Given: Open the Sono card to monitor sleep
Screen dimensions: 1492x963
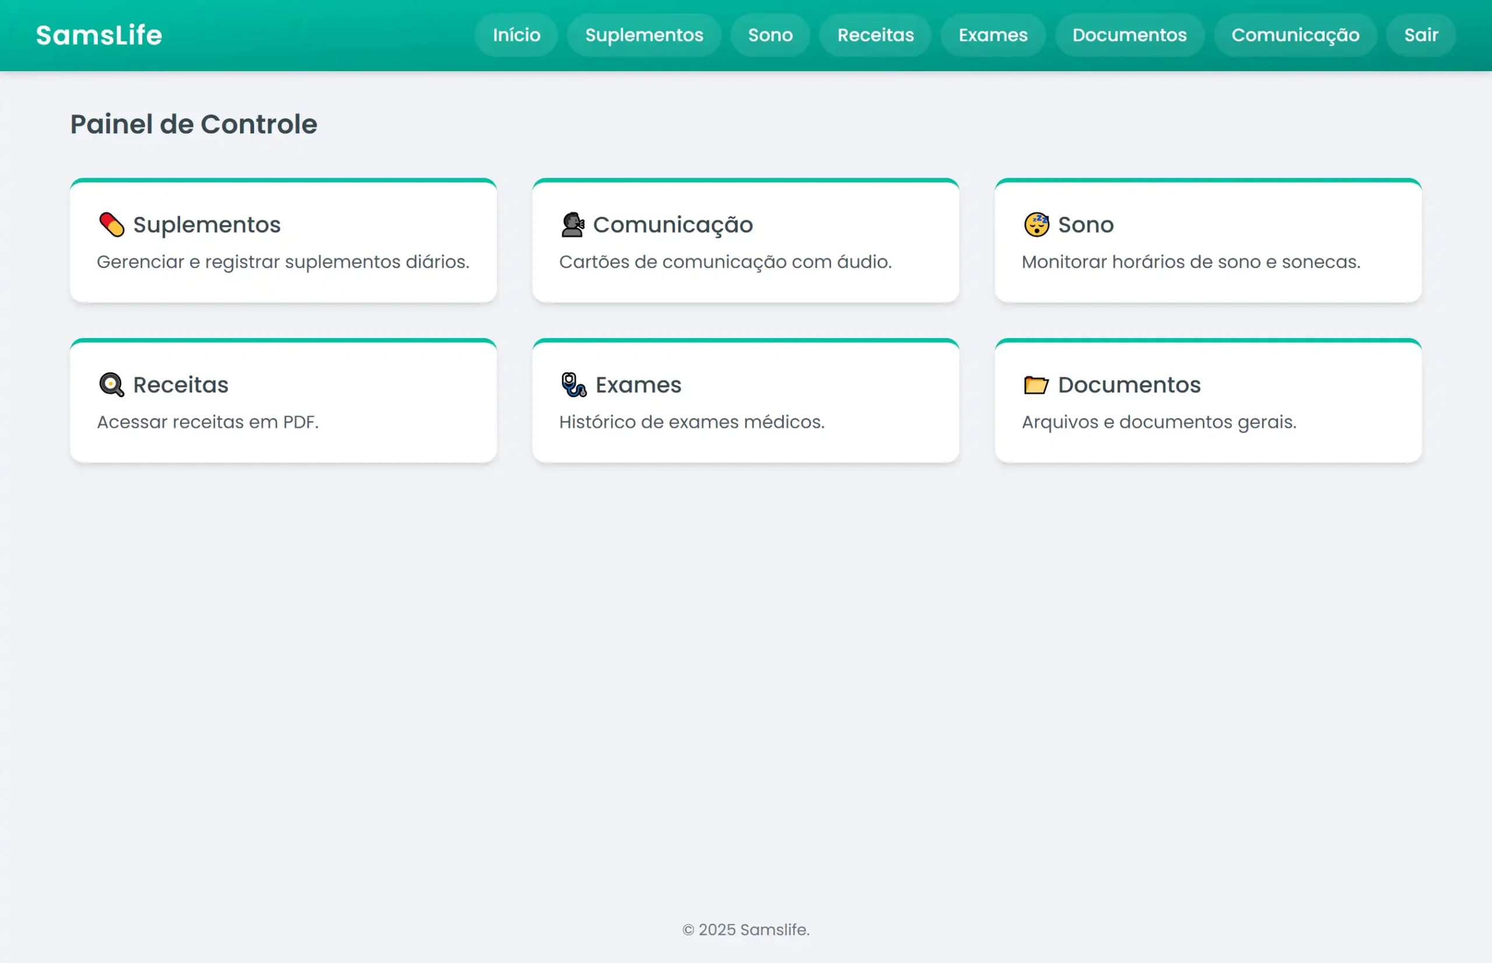Looking at the screenshot, I should (x=1208, y=241).
